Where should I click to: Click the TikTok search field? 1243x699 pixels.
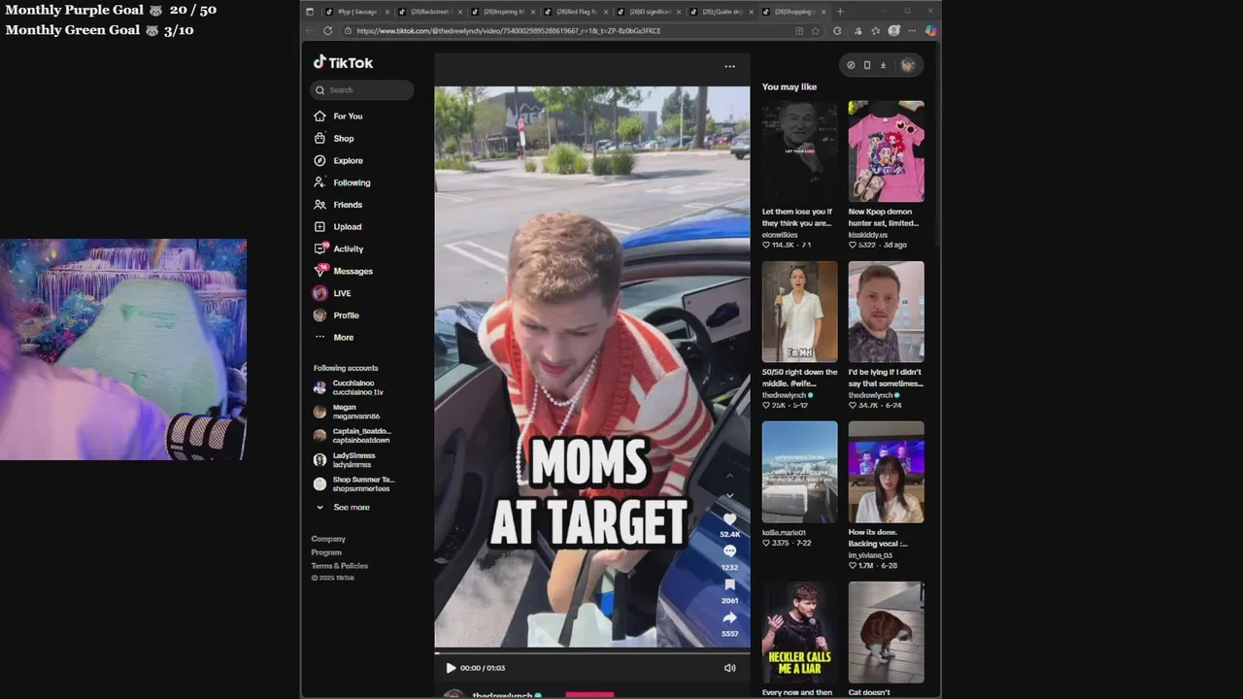point(362,90)
